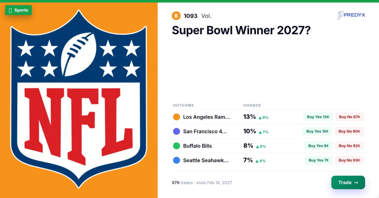Buy Yes at 8¢ for Buffalo Bills
Viewport: 379px width, 198px height.
click(319, 146)
